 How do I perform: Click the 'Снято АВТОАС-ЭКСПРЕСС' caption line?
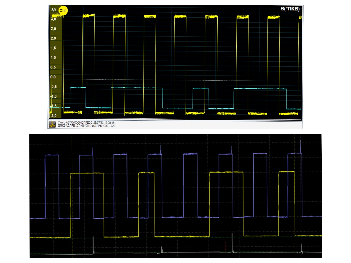[x=86, y=123]
